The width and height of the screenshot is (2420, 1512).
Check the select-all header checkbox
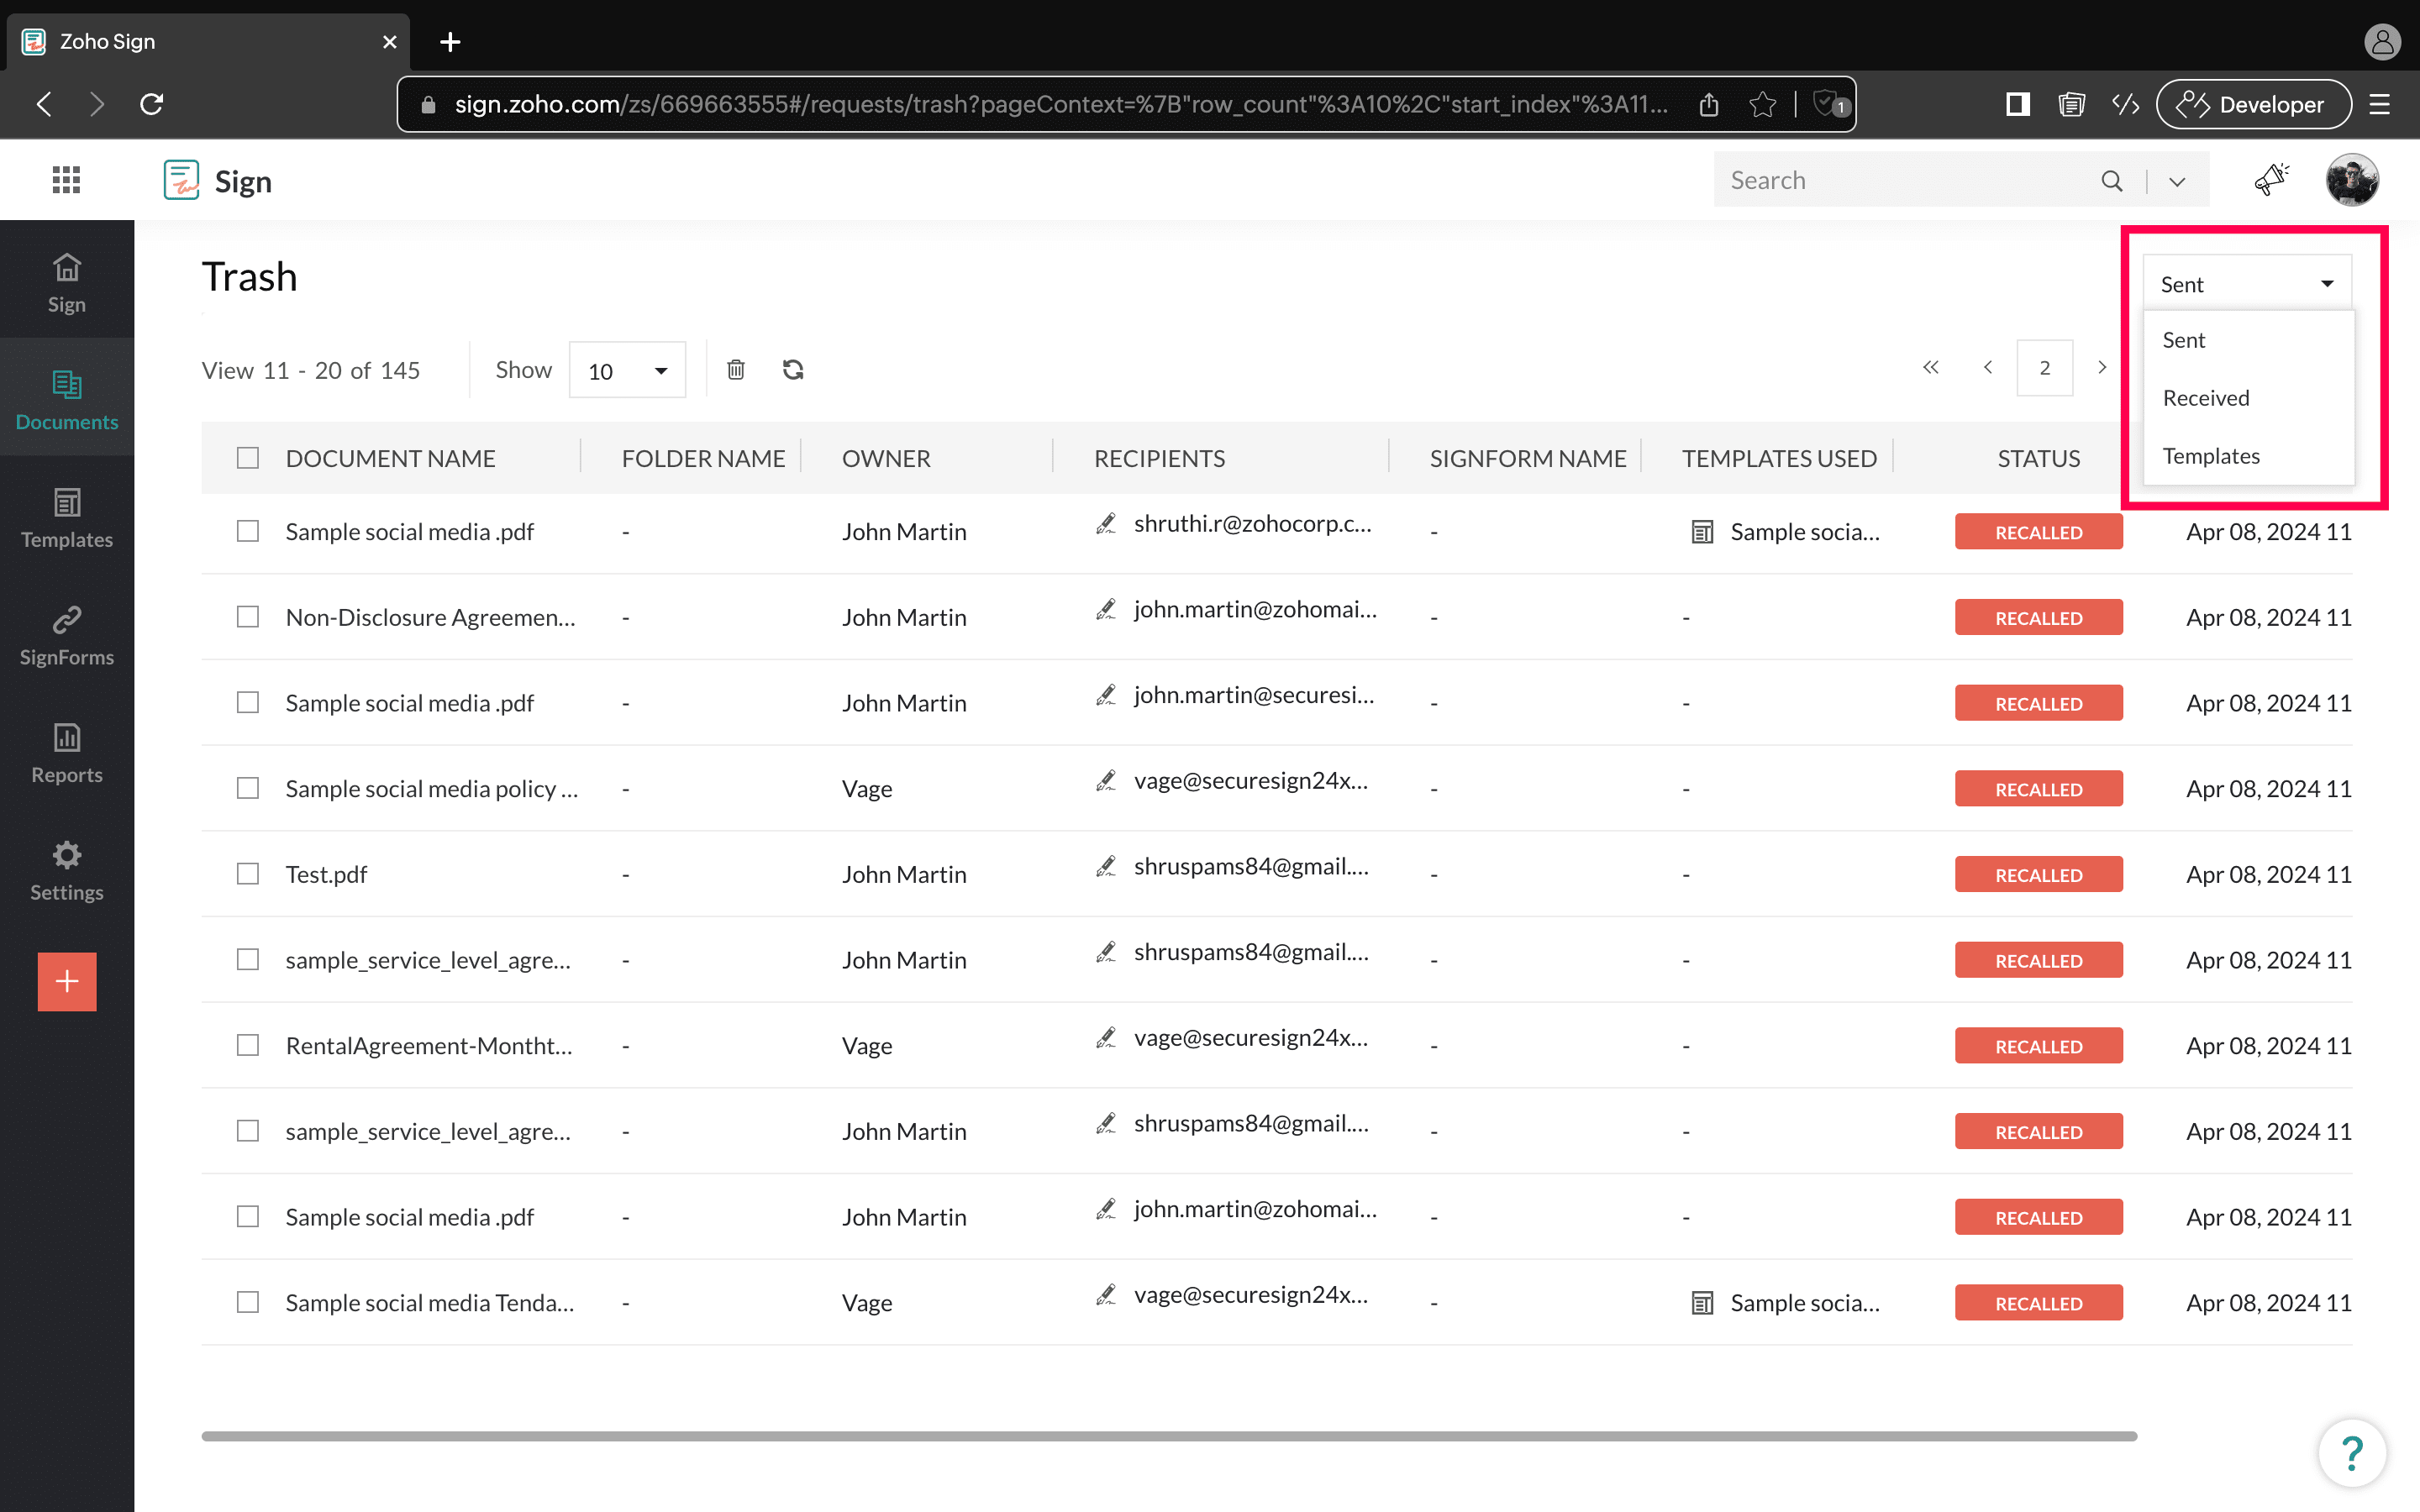[x=248, y=458]
